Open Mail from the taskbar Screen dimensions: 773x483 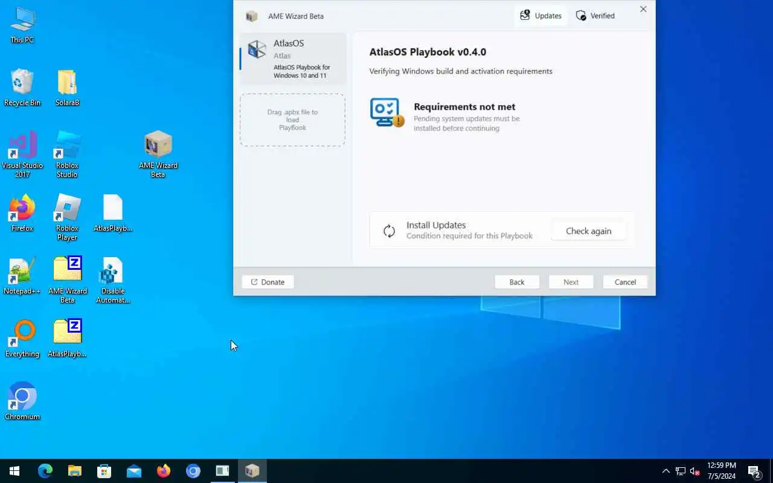134,471
